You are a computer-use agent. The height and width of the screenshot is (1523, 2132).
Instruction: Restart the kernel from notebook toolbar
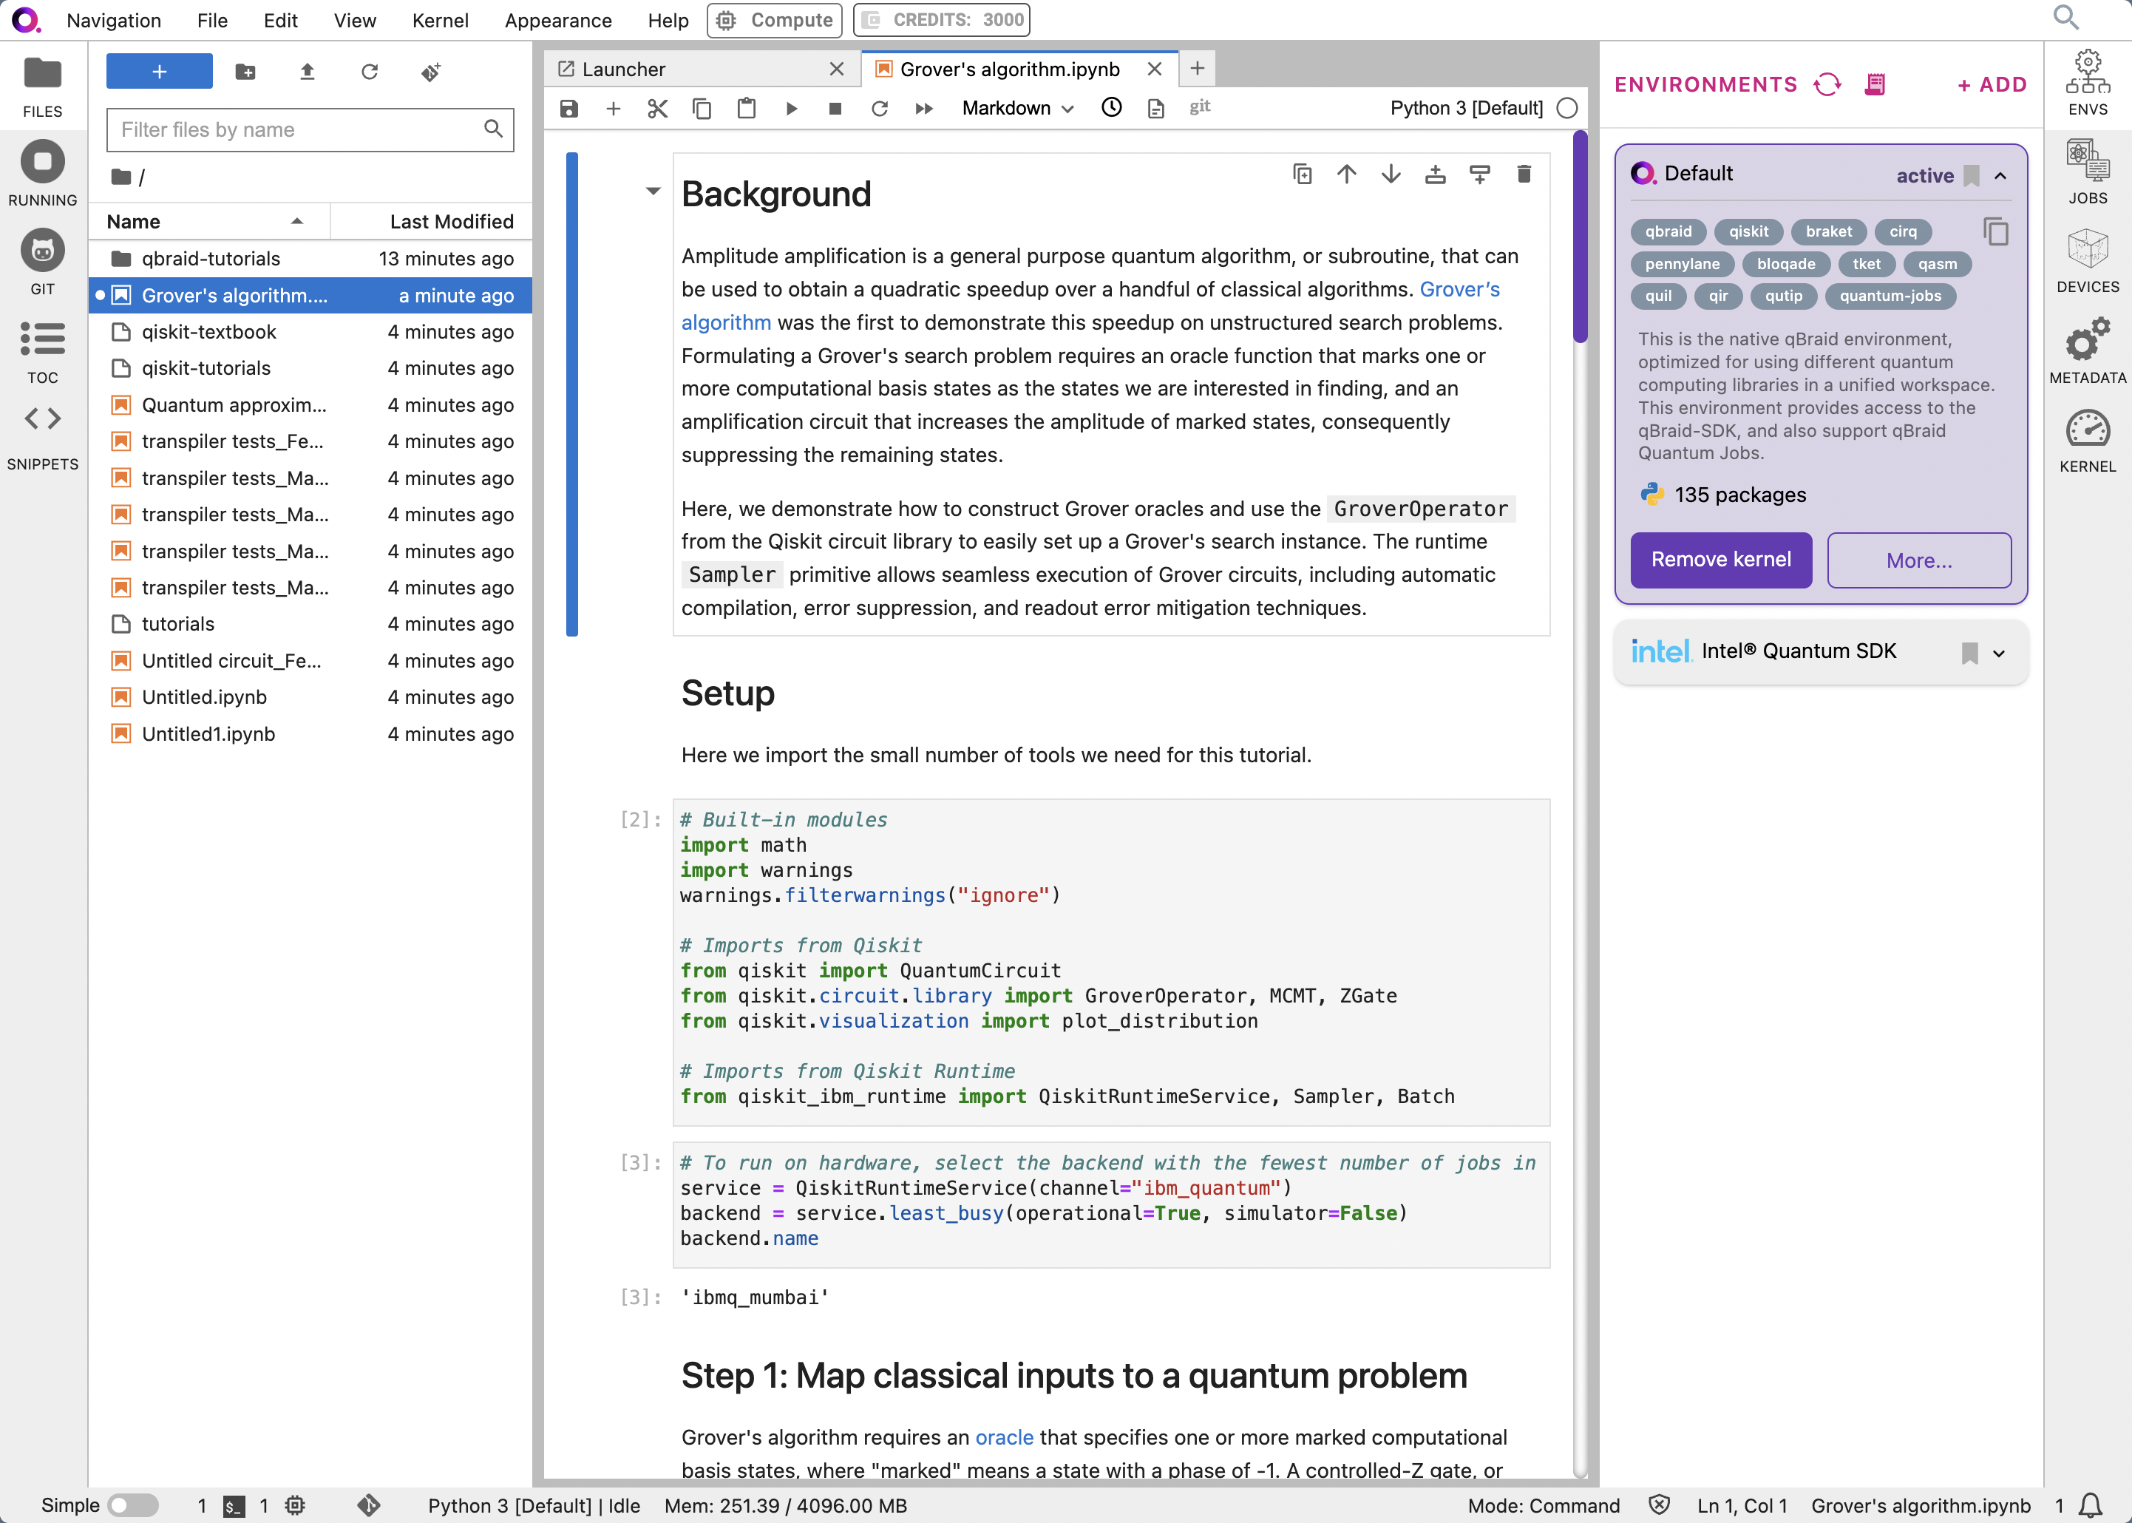coord(880,108)
